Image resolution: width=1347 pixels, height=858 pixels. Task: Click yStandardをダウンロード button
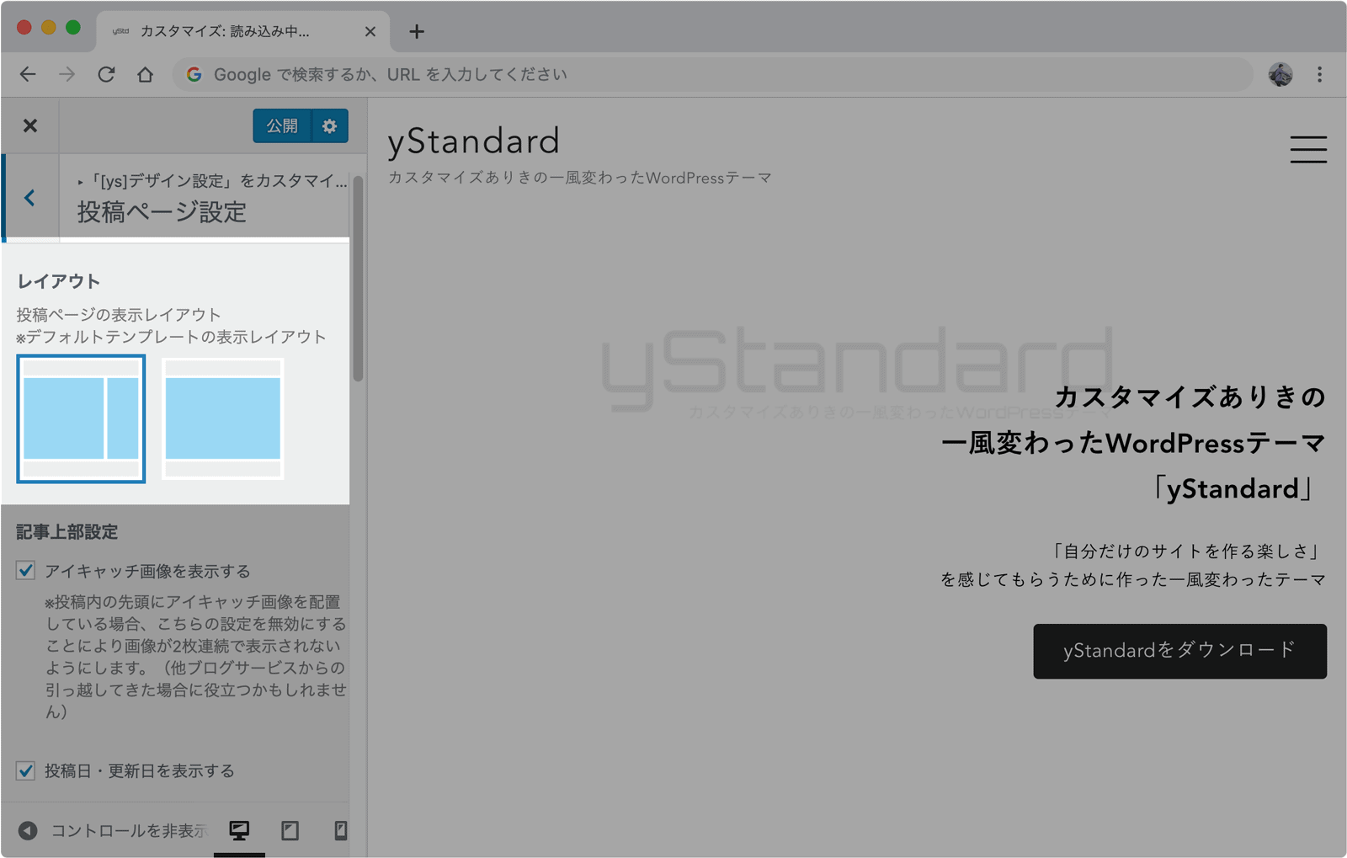(x=1179, y=651)
